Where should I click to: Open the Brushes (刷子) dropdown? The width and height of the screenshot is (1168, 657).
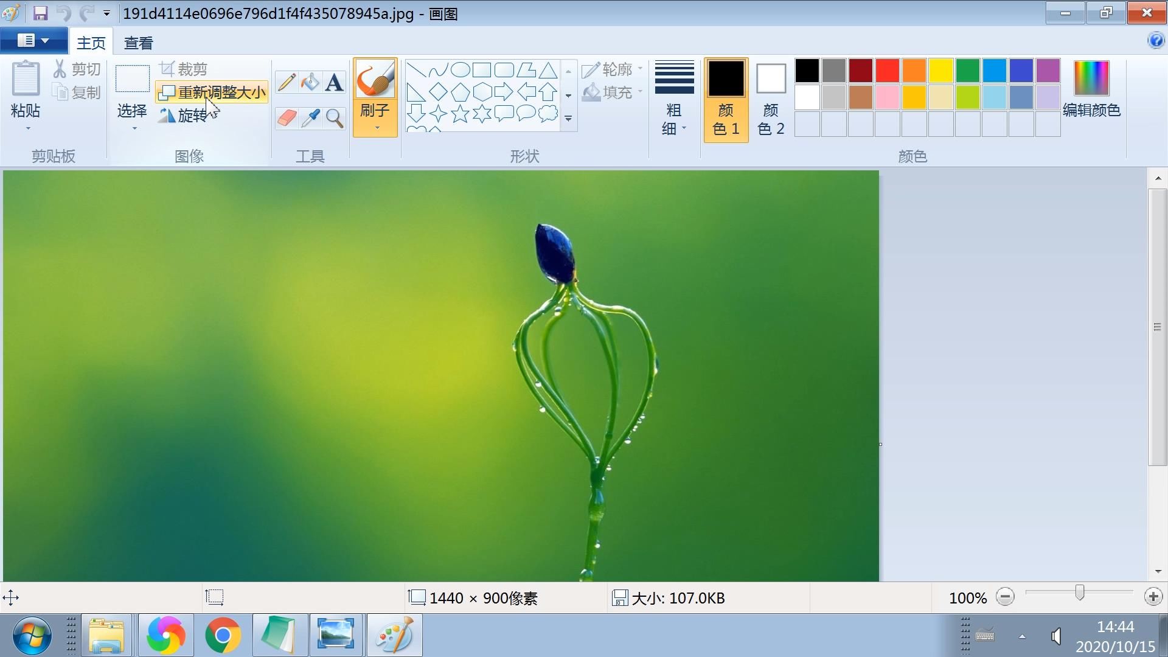click(375, 119)
